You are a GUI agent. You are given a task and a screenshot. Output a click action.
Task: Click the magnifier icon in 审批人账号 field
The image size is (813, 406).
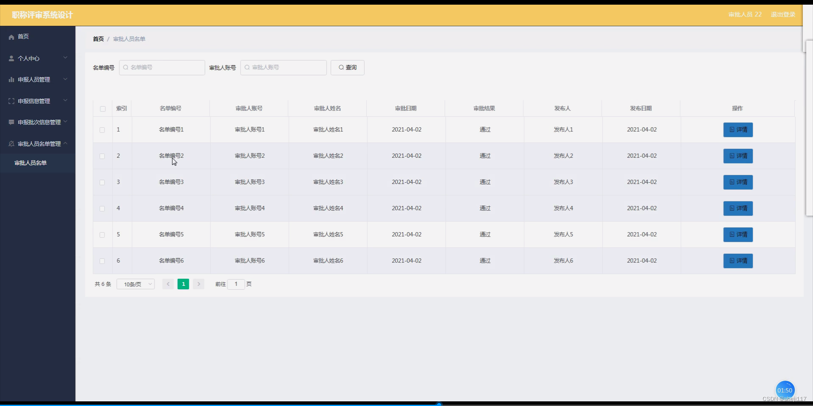click(x=247, y=67)
